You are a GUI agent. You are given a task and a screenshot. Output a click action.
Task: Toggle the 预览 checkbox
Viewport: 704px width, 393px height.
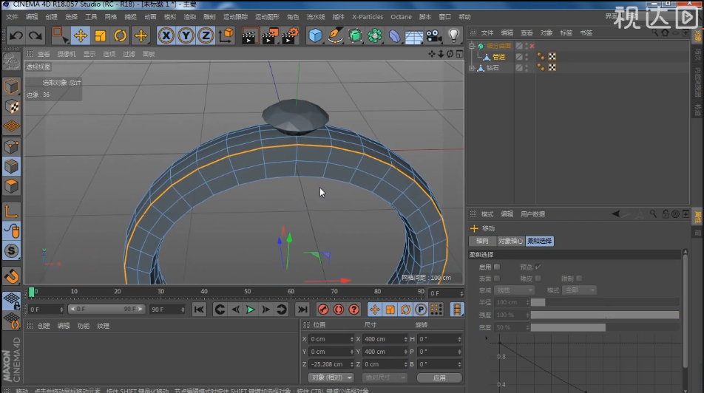click(538, 267)
